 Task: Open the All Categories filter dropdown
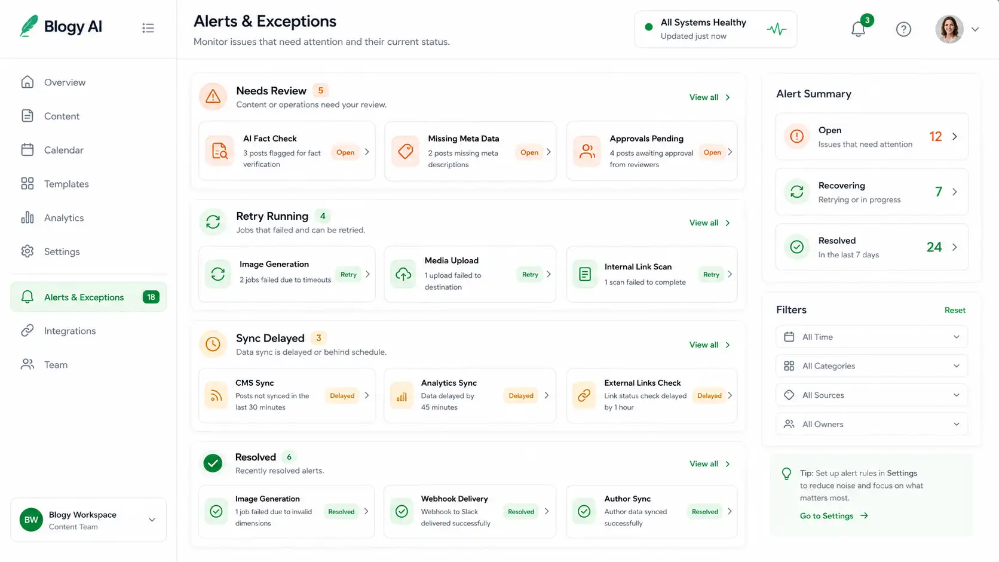tap(872, 366)
